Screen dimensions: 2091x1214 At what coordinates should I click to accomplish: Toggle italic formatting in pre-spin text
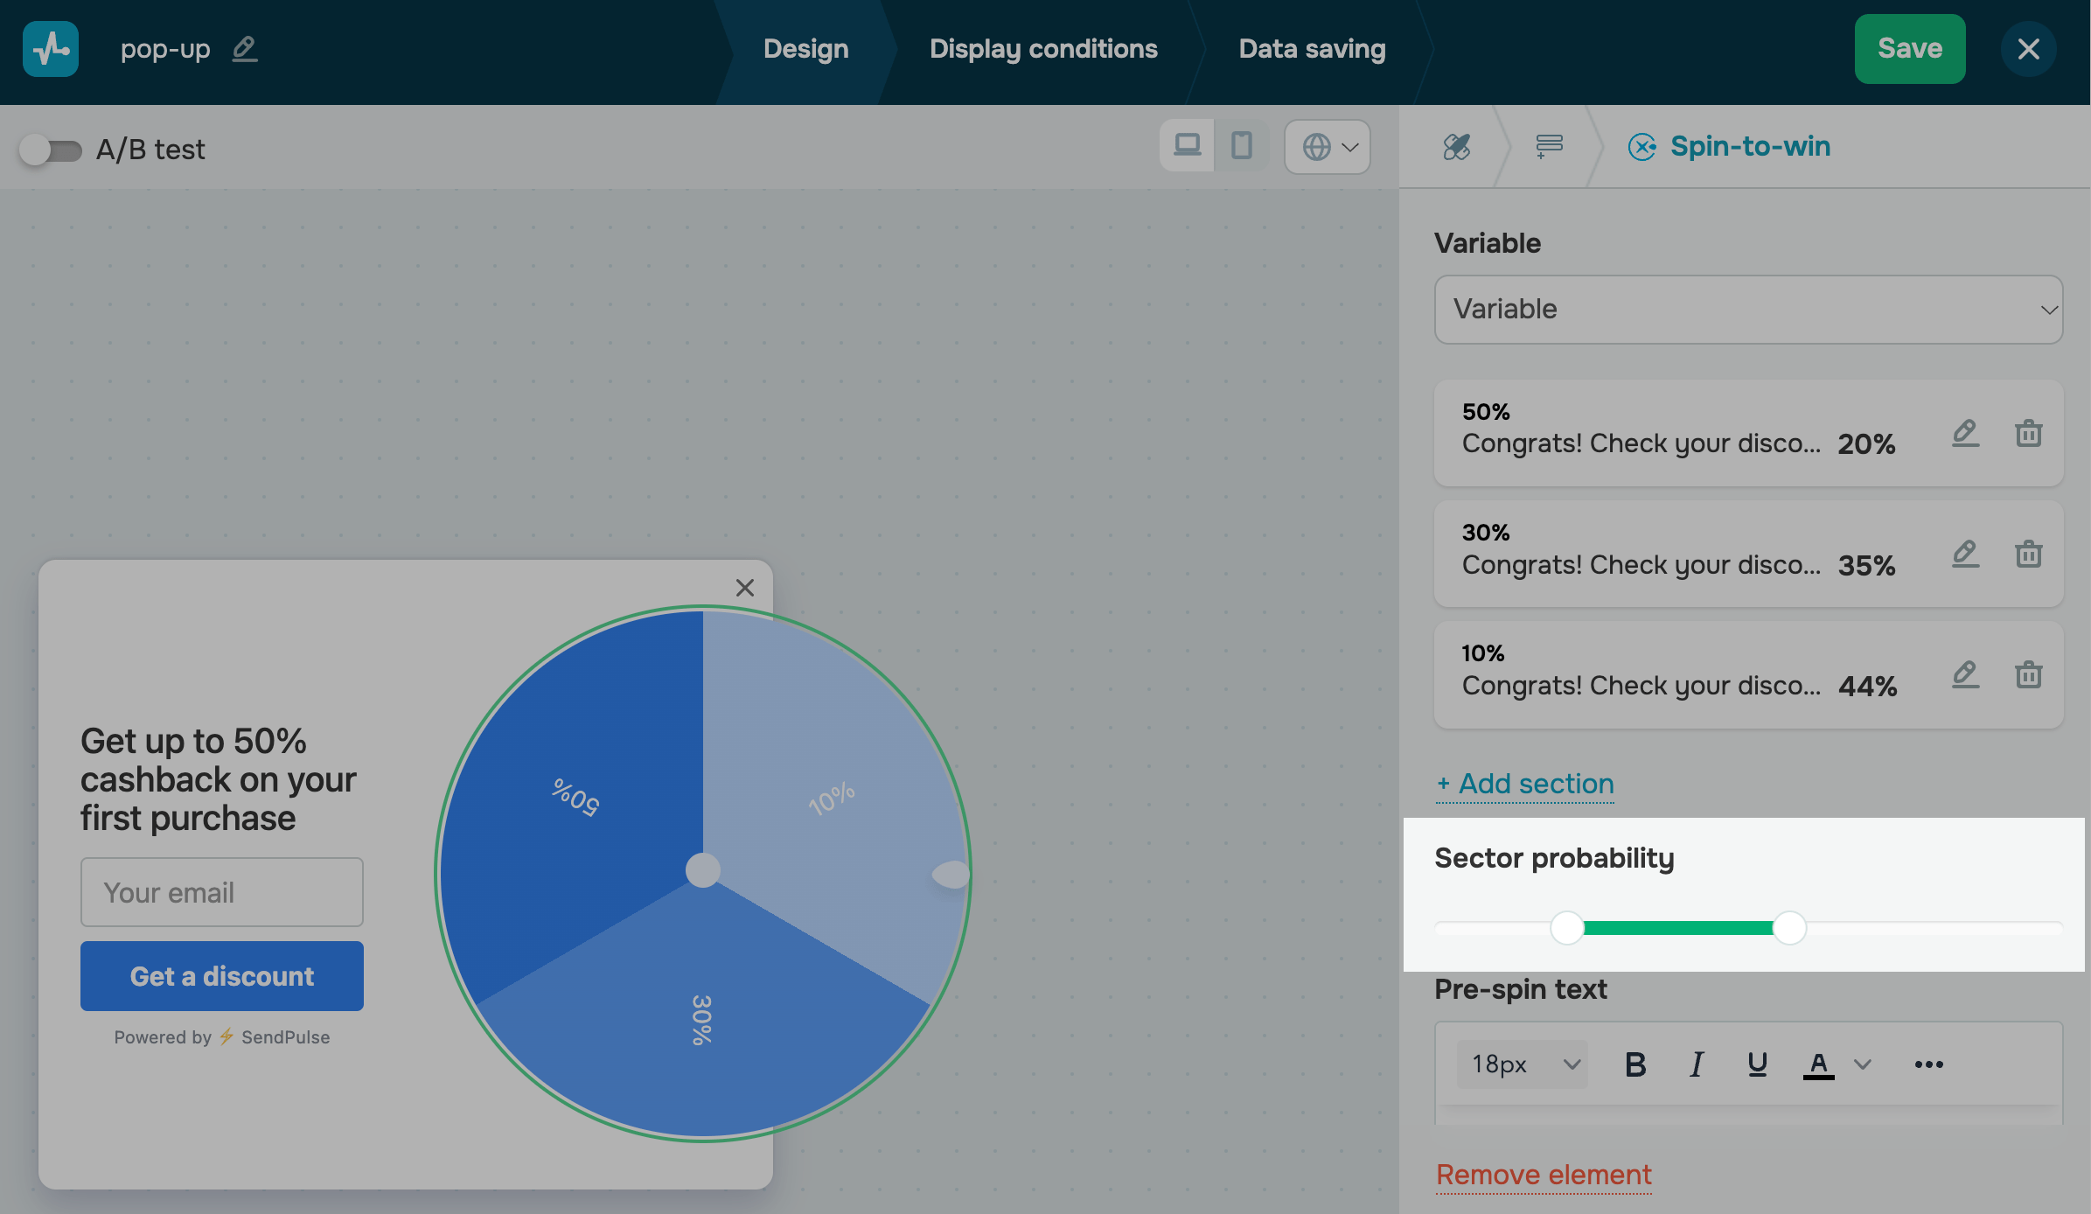(x=1697, y=1064)
